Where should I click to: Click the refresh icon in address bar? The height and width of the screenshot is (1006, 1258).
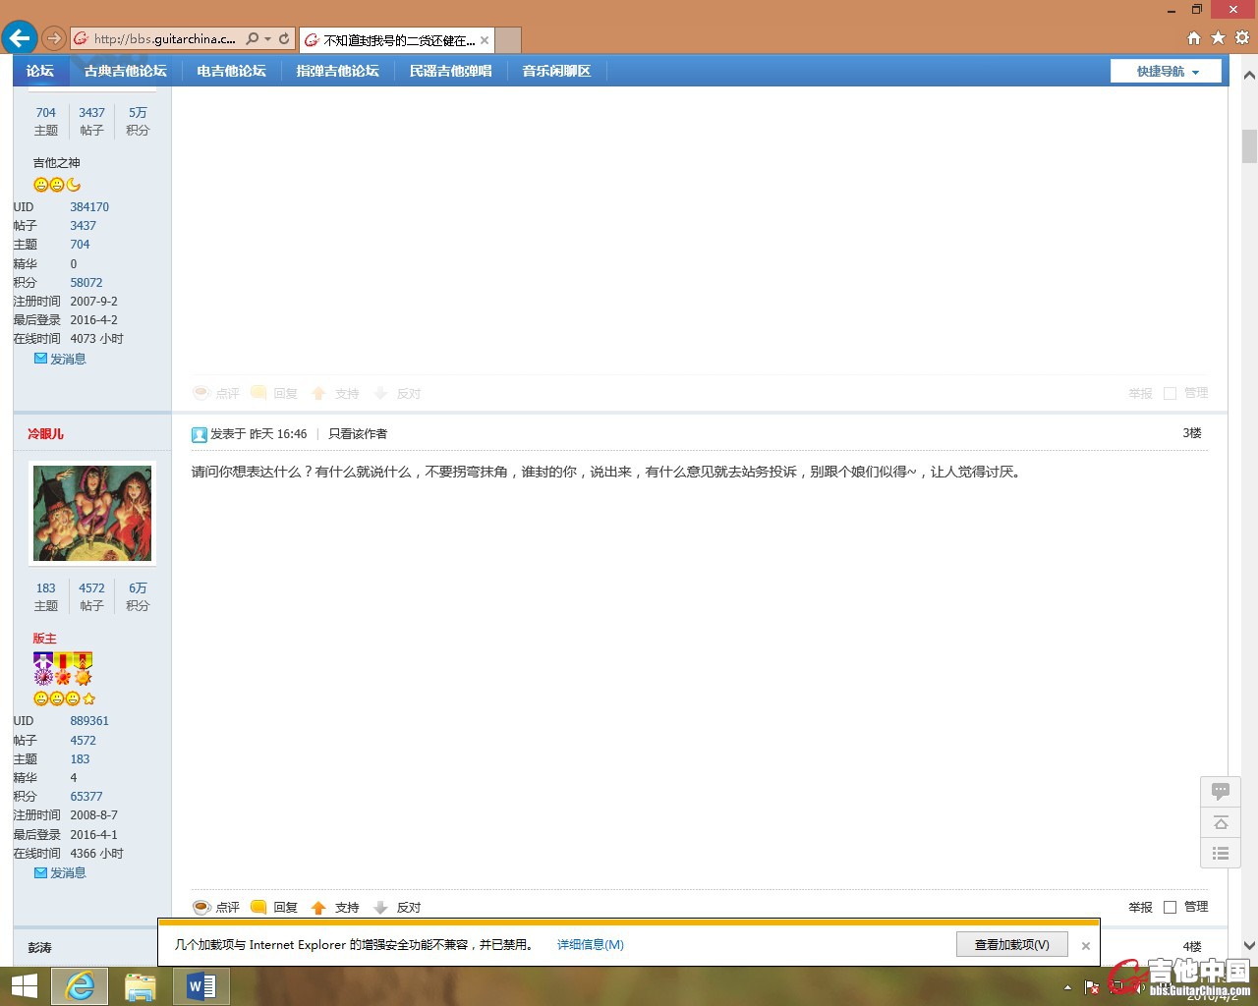tap(284, 39)
